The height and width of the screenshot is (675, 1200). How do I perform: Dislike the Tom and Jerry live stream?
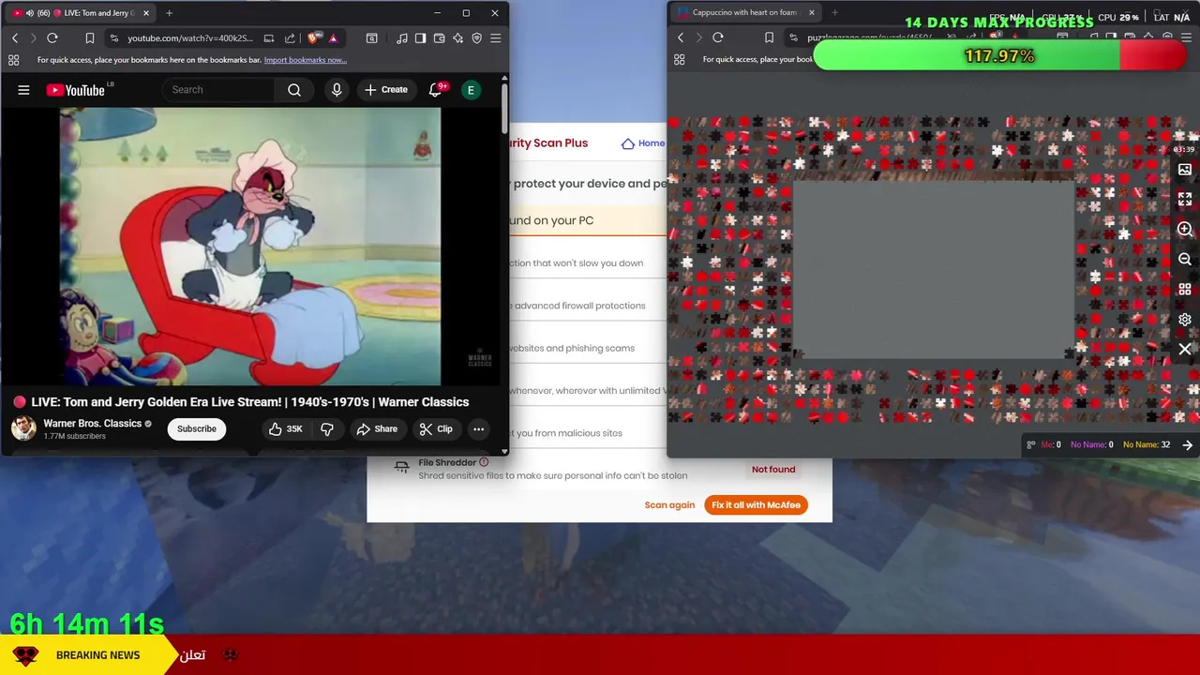click(x=327, y=429)
